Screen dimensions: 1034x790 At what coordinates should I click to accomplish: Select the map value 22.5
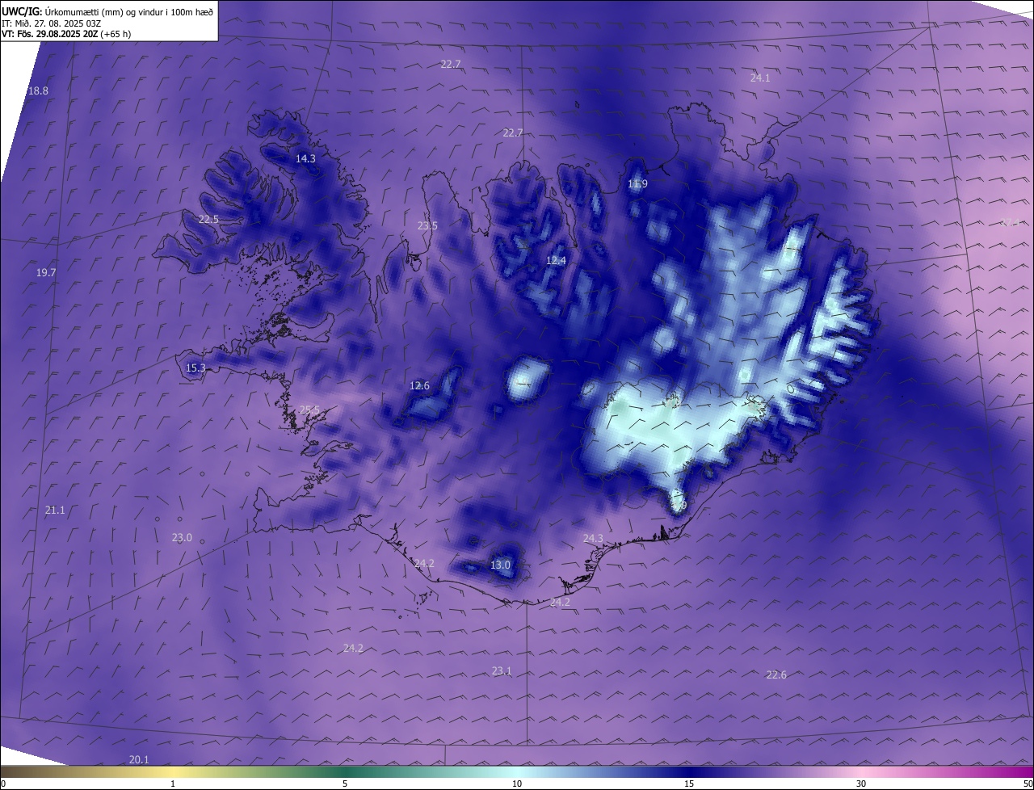(208, 220)
